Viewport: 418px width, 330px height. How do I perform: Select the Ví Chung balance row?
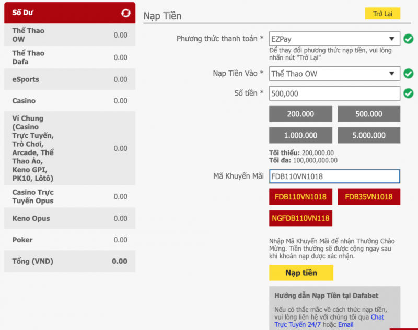(x=69, y=148)
